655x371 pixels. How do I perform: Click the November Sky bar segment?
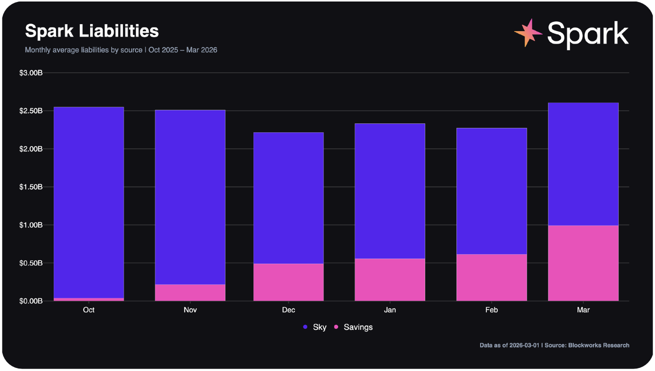190,197
